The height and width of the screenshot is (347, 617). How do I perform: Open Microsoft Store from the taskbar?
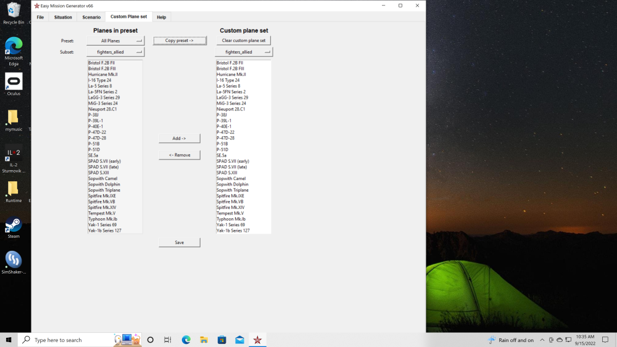(222, 340)
